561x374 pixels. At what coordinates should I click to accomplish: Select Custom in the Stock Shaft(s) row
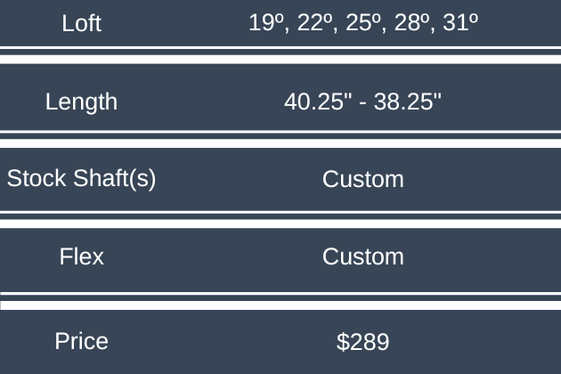coord(363,179)
